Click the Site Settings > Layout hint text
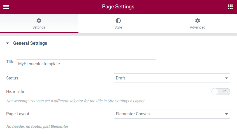 point(126,101)
